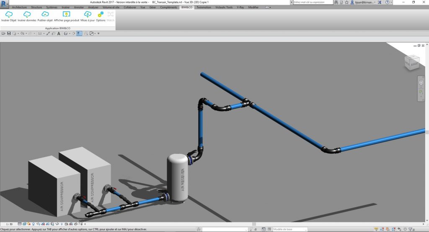Click Publier objet in the ribbon

[45, 15]
